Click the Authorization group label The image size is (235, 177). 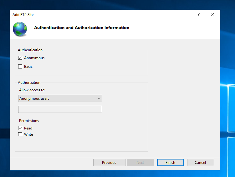tap(29, 83)
